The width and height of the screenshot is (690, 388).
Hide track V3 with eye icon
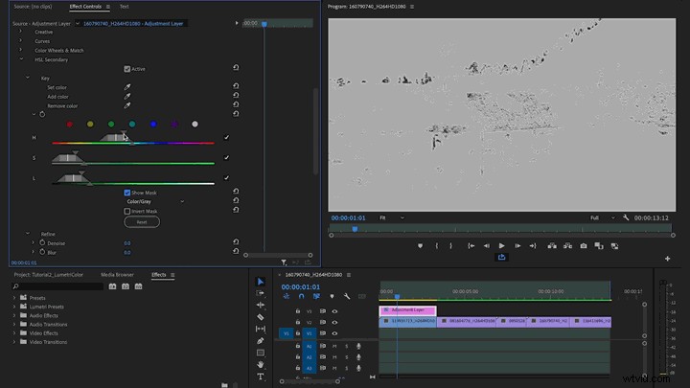pyautogui.click(x=334, y=311)
